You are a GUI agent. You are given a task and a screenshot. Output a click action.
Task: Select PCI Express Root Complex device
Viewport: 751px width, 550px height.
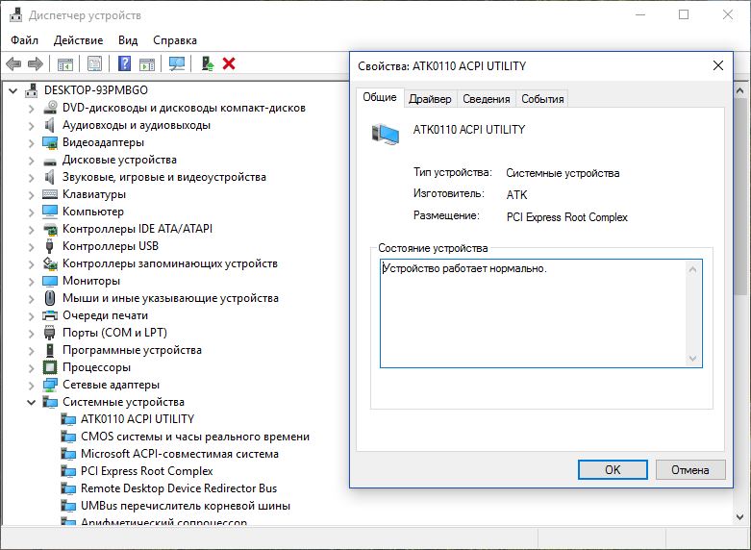coord(146,471)
